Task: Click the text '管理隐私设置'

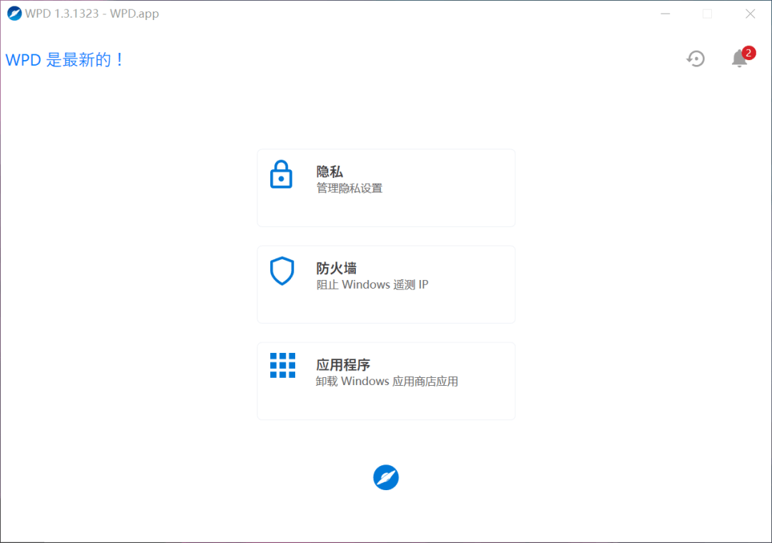Action: [x=349, y=188]
